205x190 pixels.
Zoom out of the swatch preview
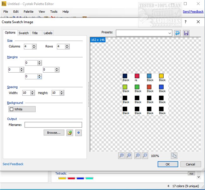click(x=145, y=156)
